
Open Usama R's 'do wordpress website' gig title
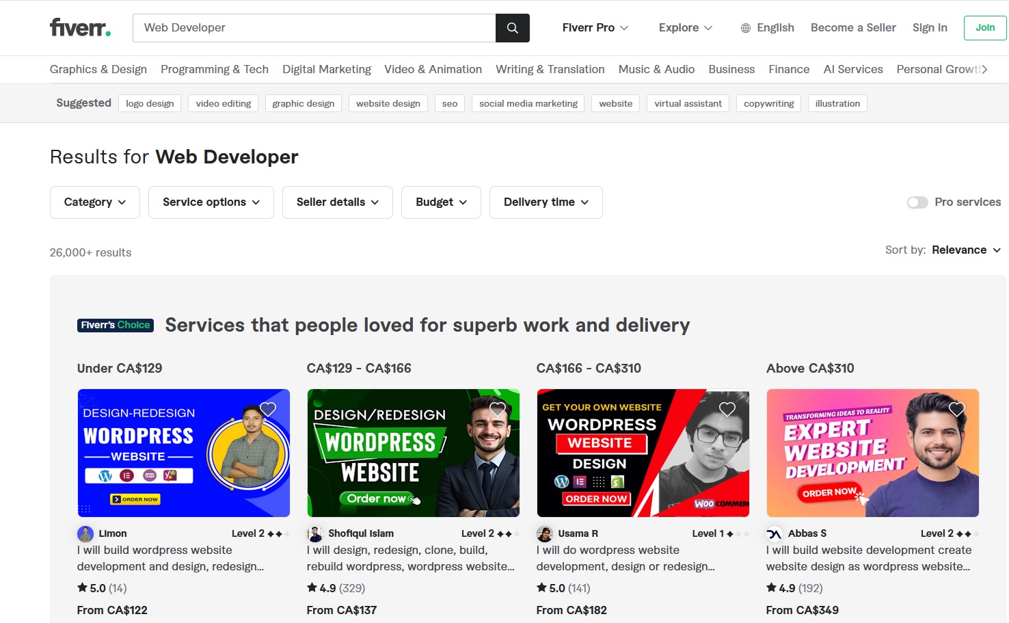point(626,558)
